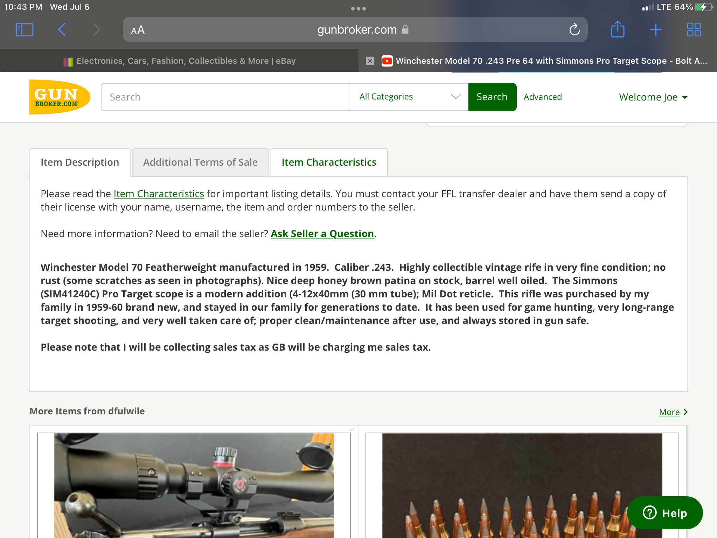
Task: Click into the GunBroker search field
Action: [225, 97]
